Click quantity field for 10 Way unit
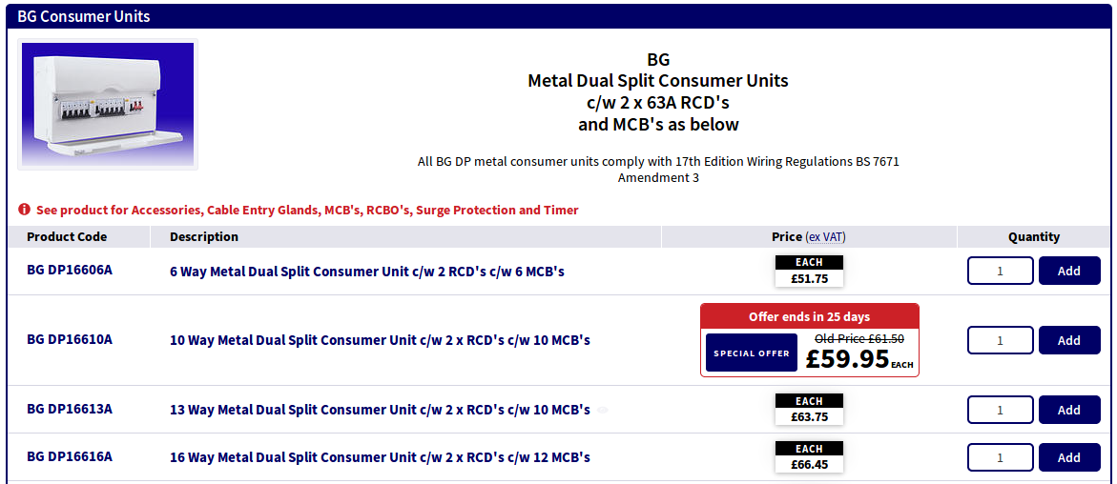The height and width of the screenshot is (484, 1117). (x=1001, y=340)
